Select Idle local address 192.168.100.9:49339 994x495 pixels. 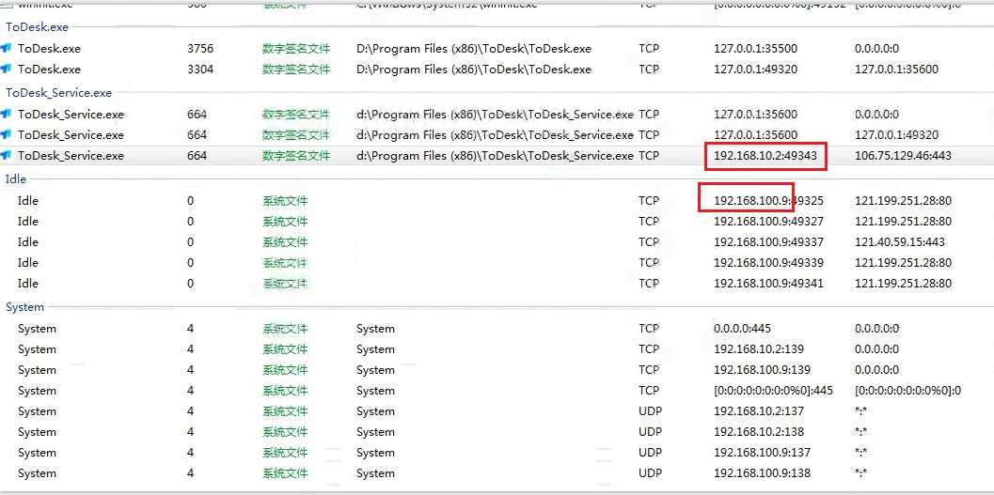click(x=768, y=263)
